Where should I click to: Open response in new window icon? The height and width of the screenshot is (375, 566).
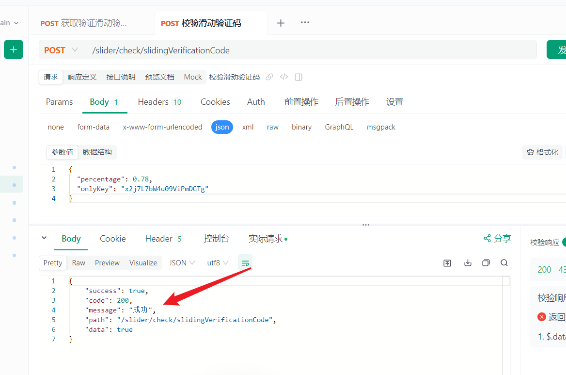click(x=447, y=262)
